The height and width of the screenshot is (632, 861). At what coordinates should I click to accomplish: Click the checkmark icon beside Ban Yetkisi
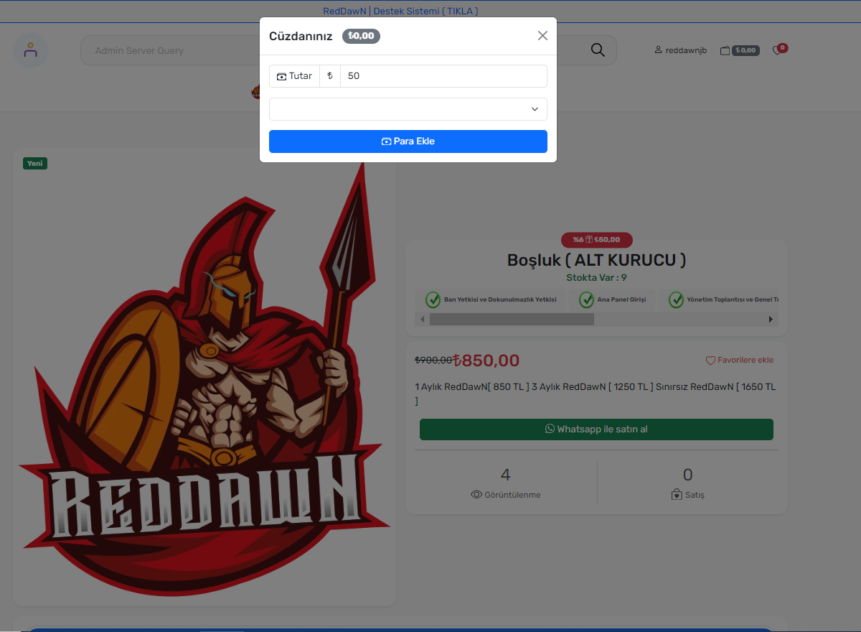[433, 299]
